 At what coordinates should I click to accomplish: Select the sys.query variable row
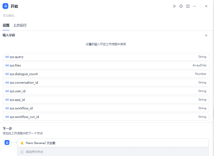[x=106, y=57]
